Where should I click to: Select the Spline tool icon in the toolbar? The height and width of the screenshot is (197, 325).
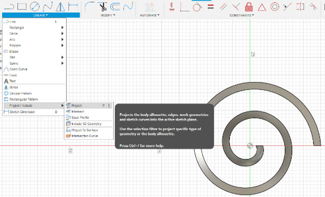48,7
